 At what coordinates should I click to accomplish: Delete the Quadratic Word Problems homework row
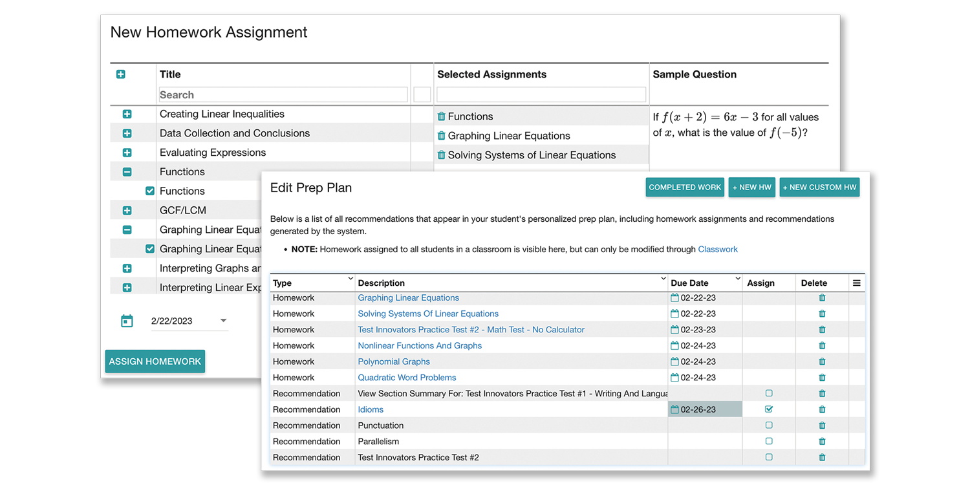[x=822, y=378]
